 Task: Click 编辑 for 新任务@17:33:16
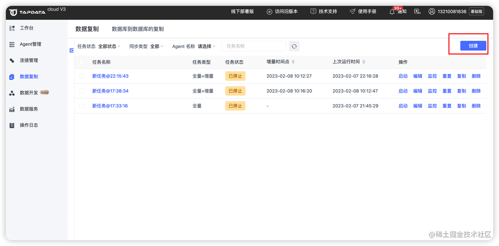click(x=418, y=105)
